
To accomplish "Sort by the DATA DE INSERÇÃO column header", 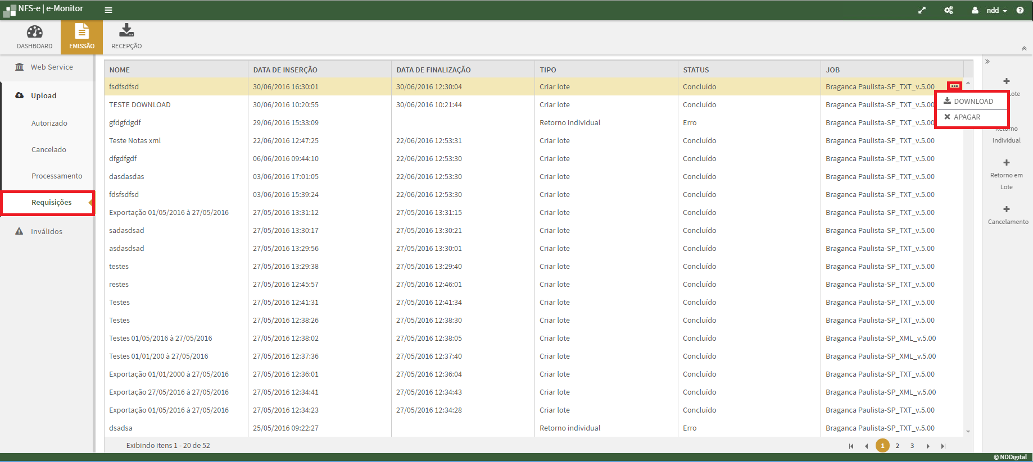I will coord(285,70).
